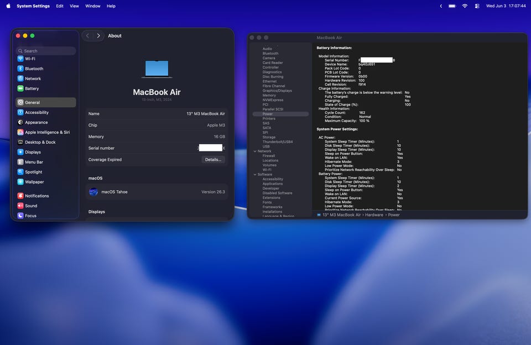Click the Chip row showing Apple M3
The height and width of the screenshot is (345, 531).
(157, 126)
